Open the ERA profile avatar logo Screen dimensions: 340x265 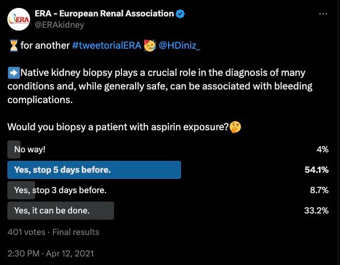[x=19, y=19]
